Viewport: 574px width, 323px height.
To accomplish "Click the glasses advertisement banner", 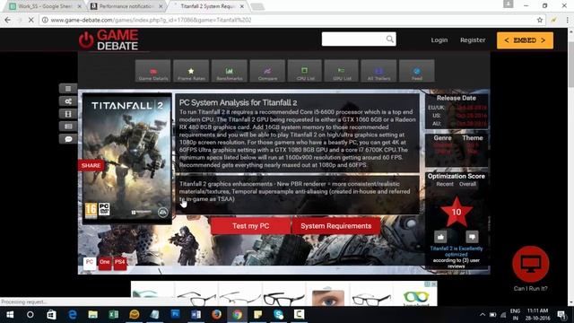I will coord(284,293).
